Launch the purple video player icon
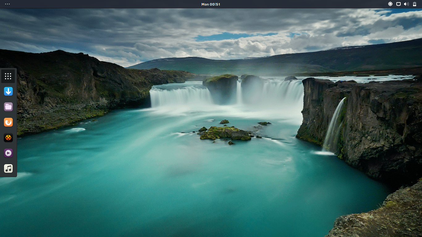This screenshot has height=237, width=422. [8, 153]
